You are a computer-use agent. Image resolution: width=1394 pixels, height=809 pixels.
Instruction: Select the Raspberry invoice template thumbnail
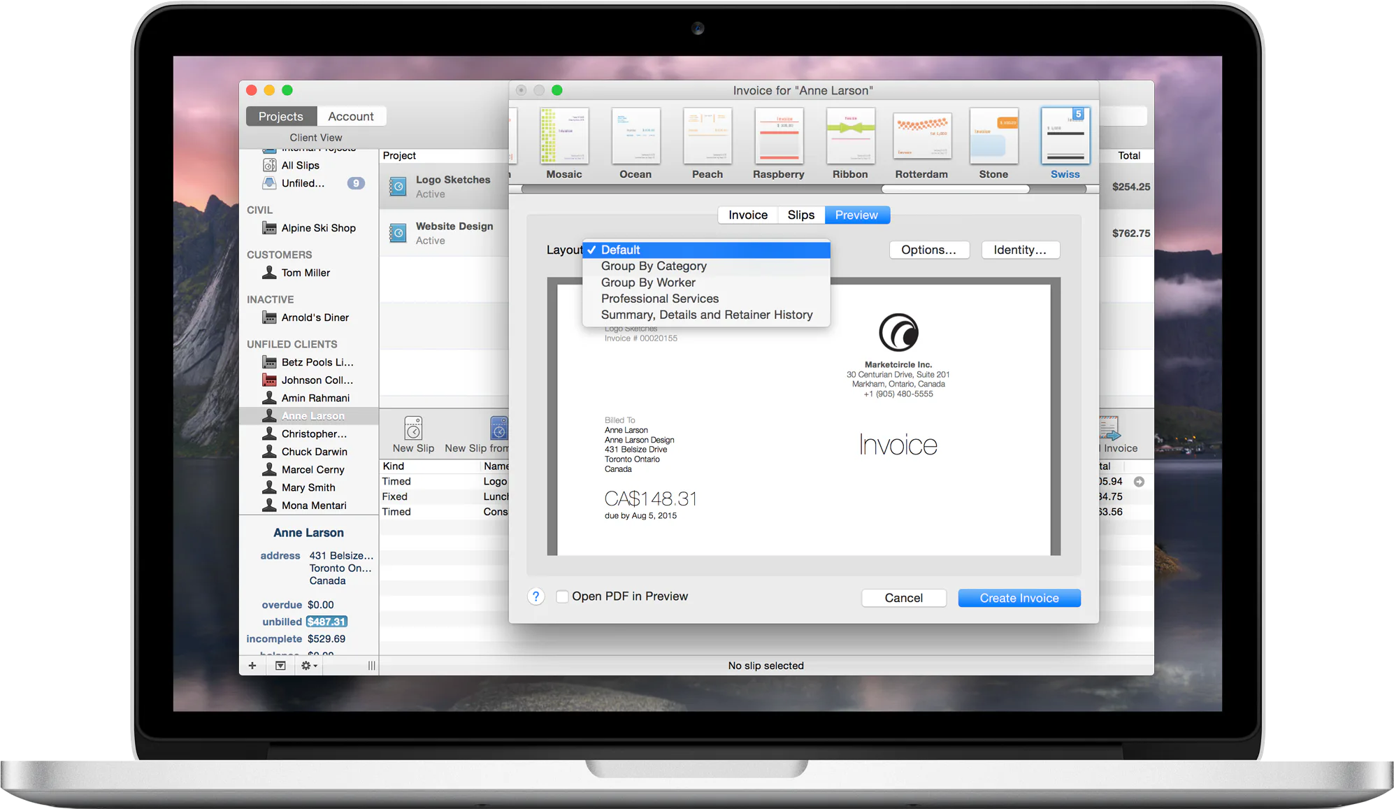click(779, 143)
